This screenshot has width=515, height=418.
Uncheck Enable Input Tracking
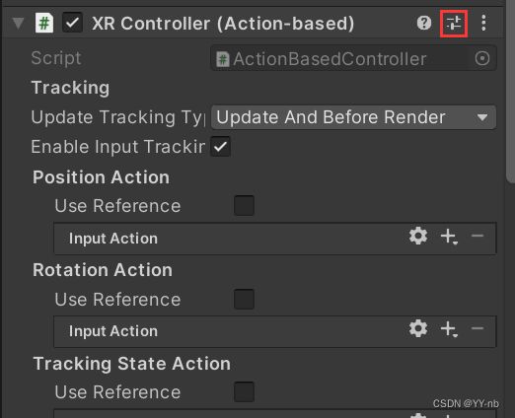pos(220,147)
